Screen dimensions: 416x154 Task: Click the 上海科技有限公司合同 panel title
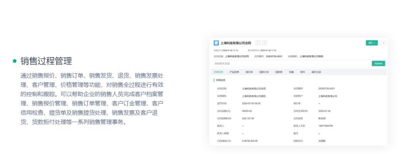click(236, 43)
